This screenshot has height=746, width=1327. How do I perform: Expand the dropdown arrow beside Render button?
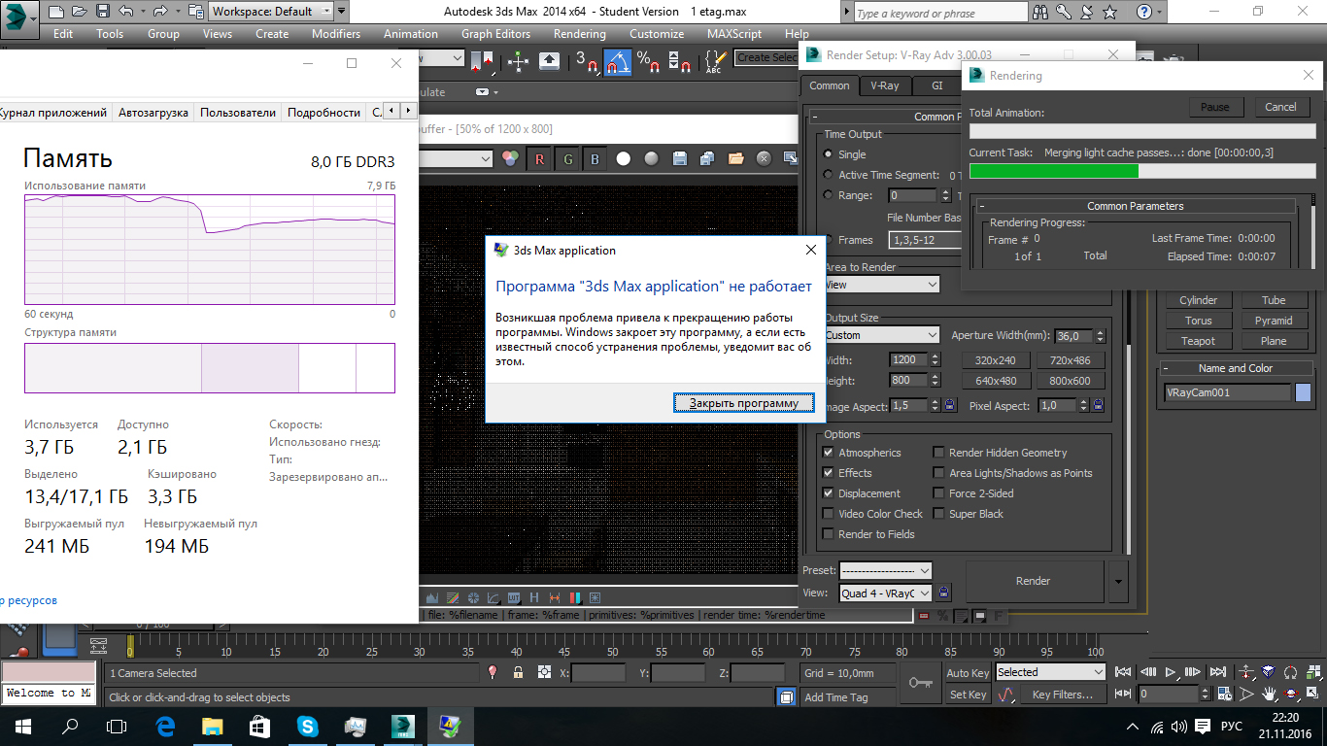[x=1118, y=581]
